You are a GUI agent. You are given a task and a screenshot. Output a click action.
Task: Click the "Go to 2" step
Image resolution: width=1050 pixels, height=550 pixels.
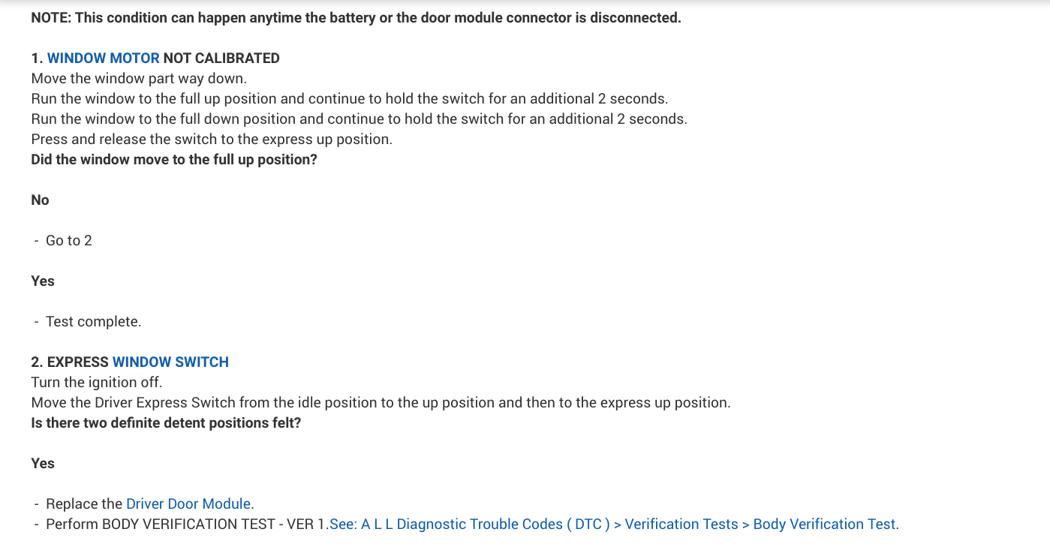coord(68,240)
